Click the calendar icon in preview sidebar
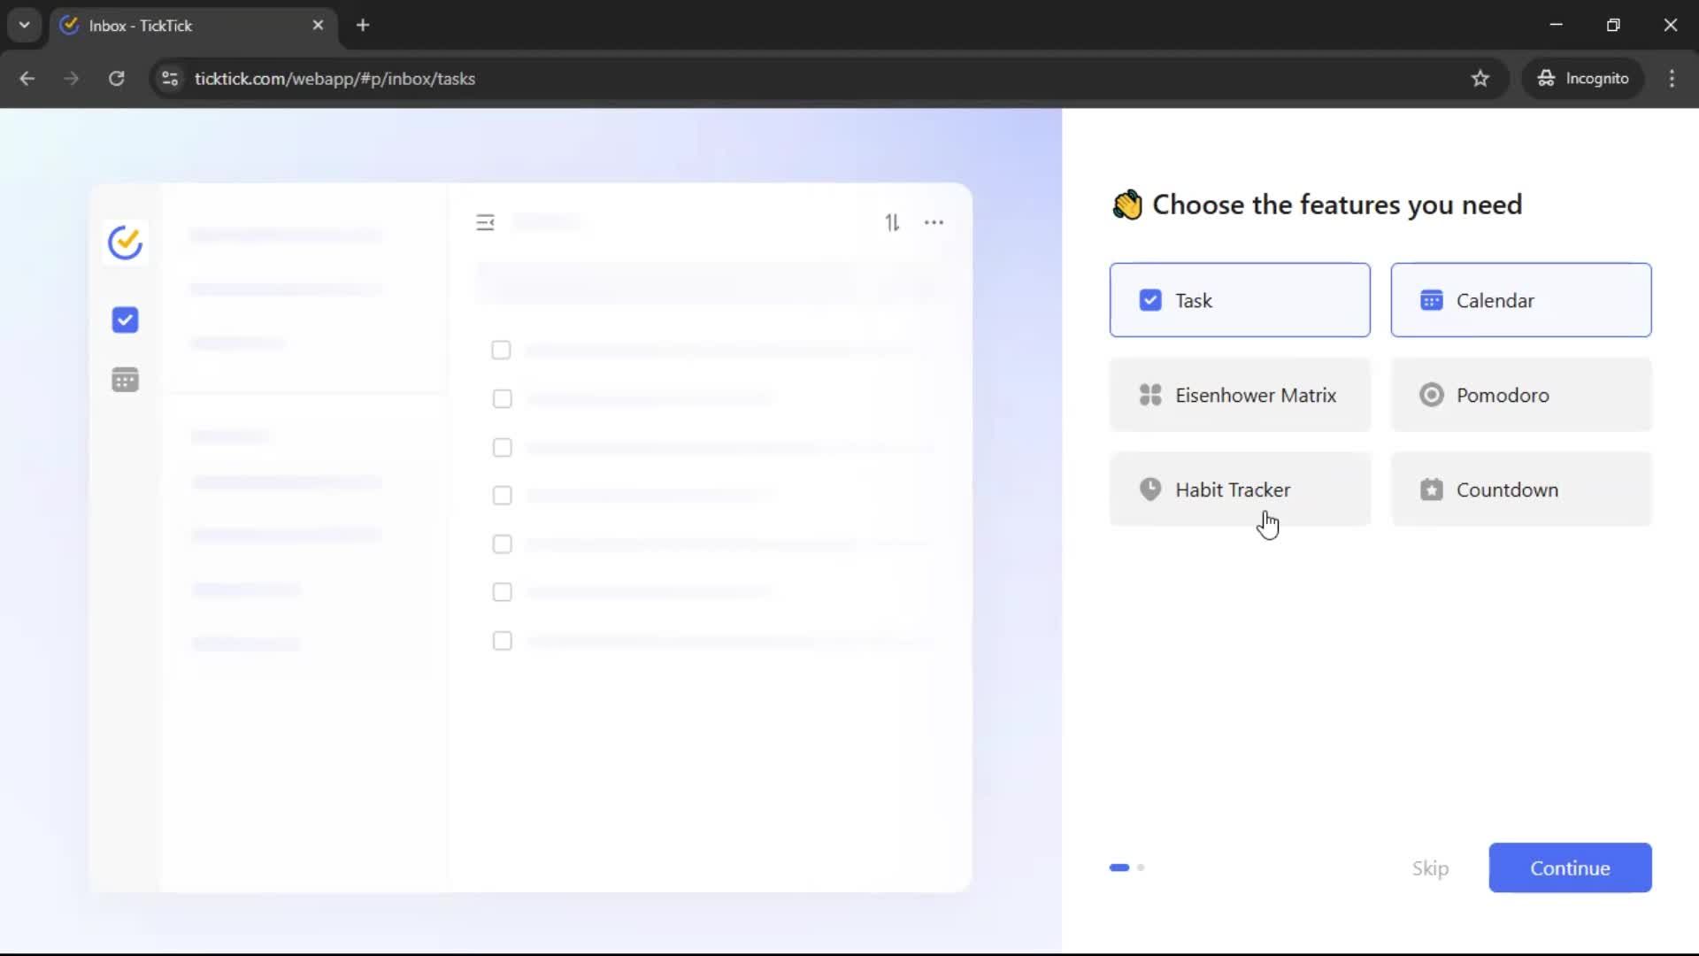The height and width of the screenshot is (956, 1699). [x=125, y=380]
